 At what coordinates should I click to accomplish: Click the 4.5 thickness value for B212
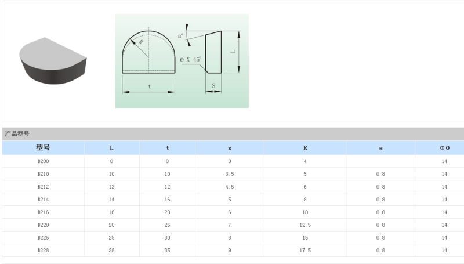[230, 187]
